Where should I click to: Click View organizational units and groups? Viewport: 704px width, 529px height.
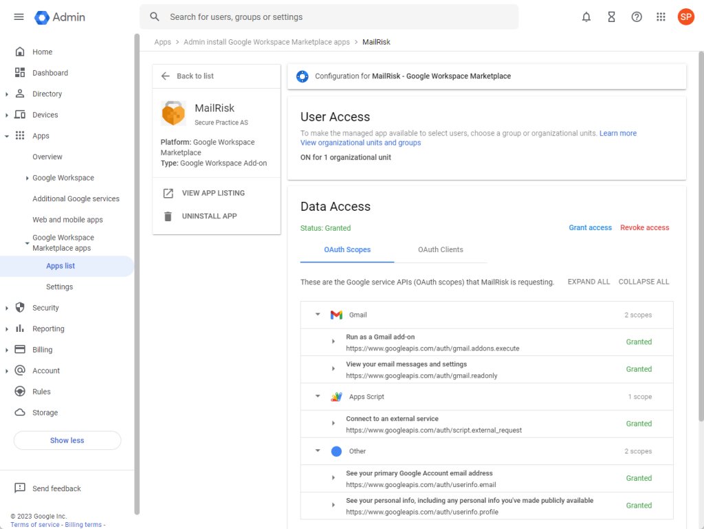click(360, 143)
